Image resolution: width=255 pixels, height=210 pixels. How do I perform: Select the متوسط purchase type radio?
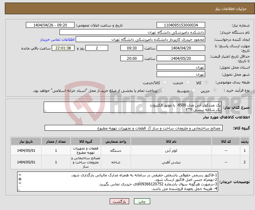coord(194,90)
